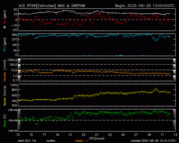Click the green 'Temp' axis label

point(5,123)
